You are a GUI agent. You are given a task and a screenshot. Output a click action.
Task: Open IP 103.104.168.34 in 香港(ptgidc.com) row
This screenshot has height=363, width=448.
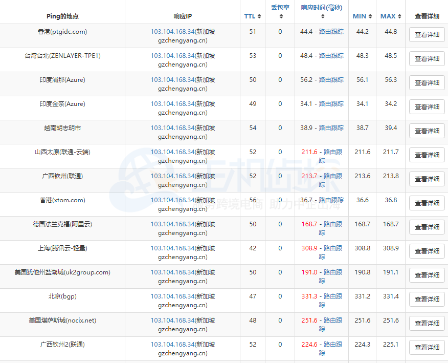click(x=172, y=31)
